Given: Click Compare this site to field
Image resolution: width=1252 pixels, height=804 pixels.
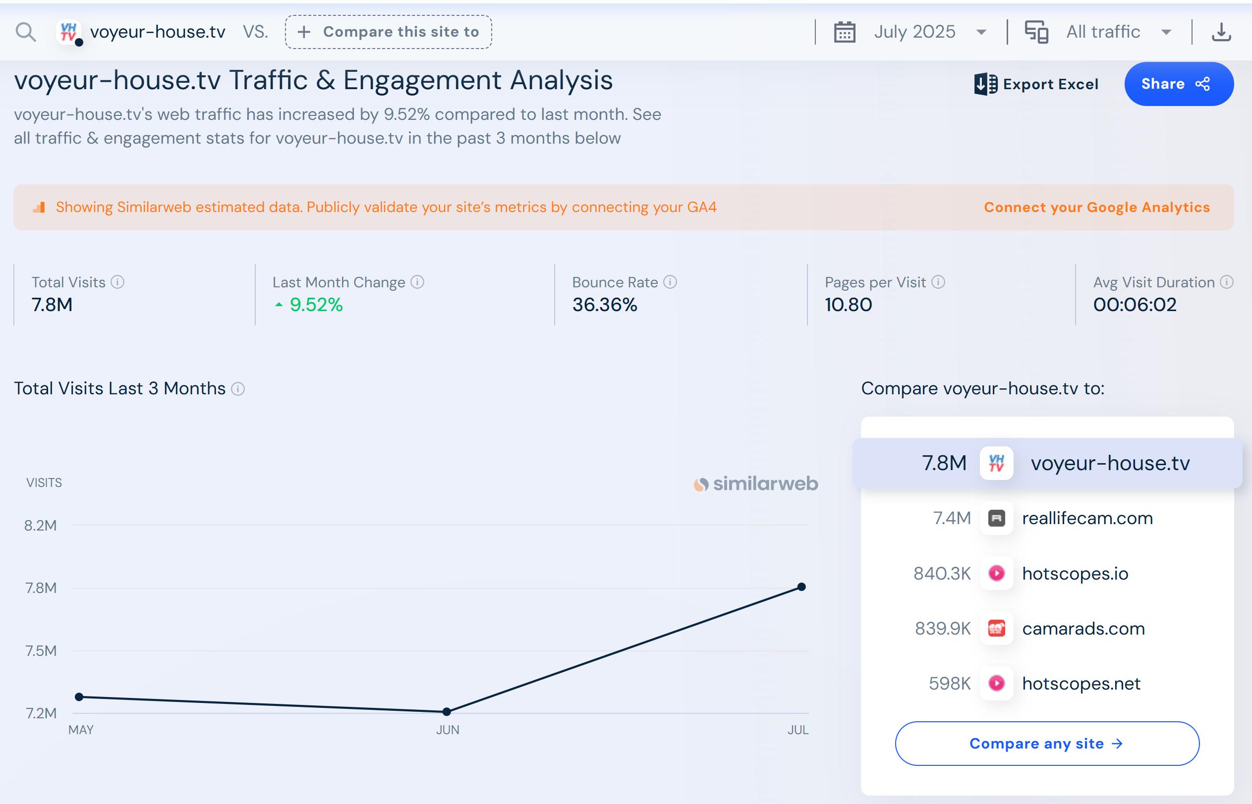Looking at the screenshot, I should (x=388, y=32).
